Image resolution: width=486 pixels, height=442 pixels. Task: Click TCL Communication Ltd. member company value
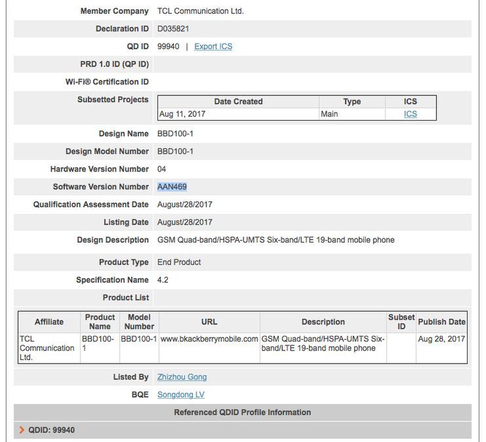pos(201,11)
